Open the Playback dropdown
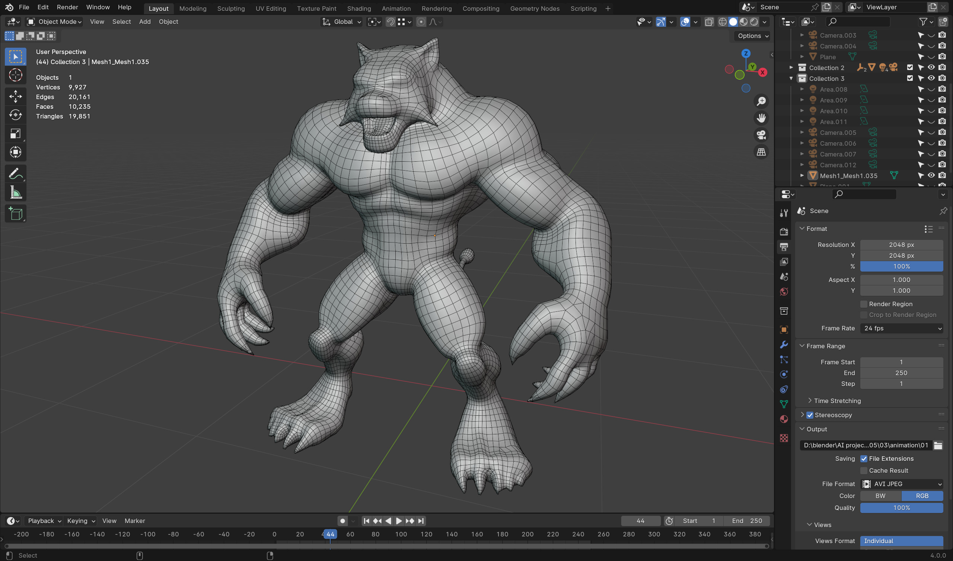This screenshot has height=561, width=953. coord(44,521)
